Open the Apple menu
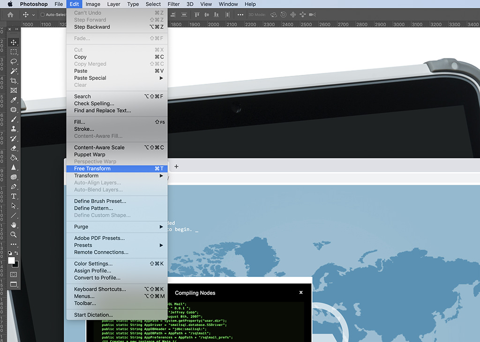Viewport: 480px width, 342px height. [10, 4]
